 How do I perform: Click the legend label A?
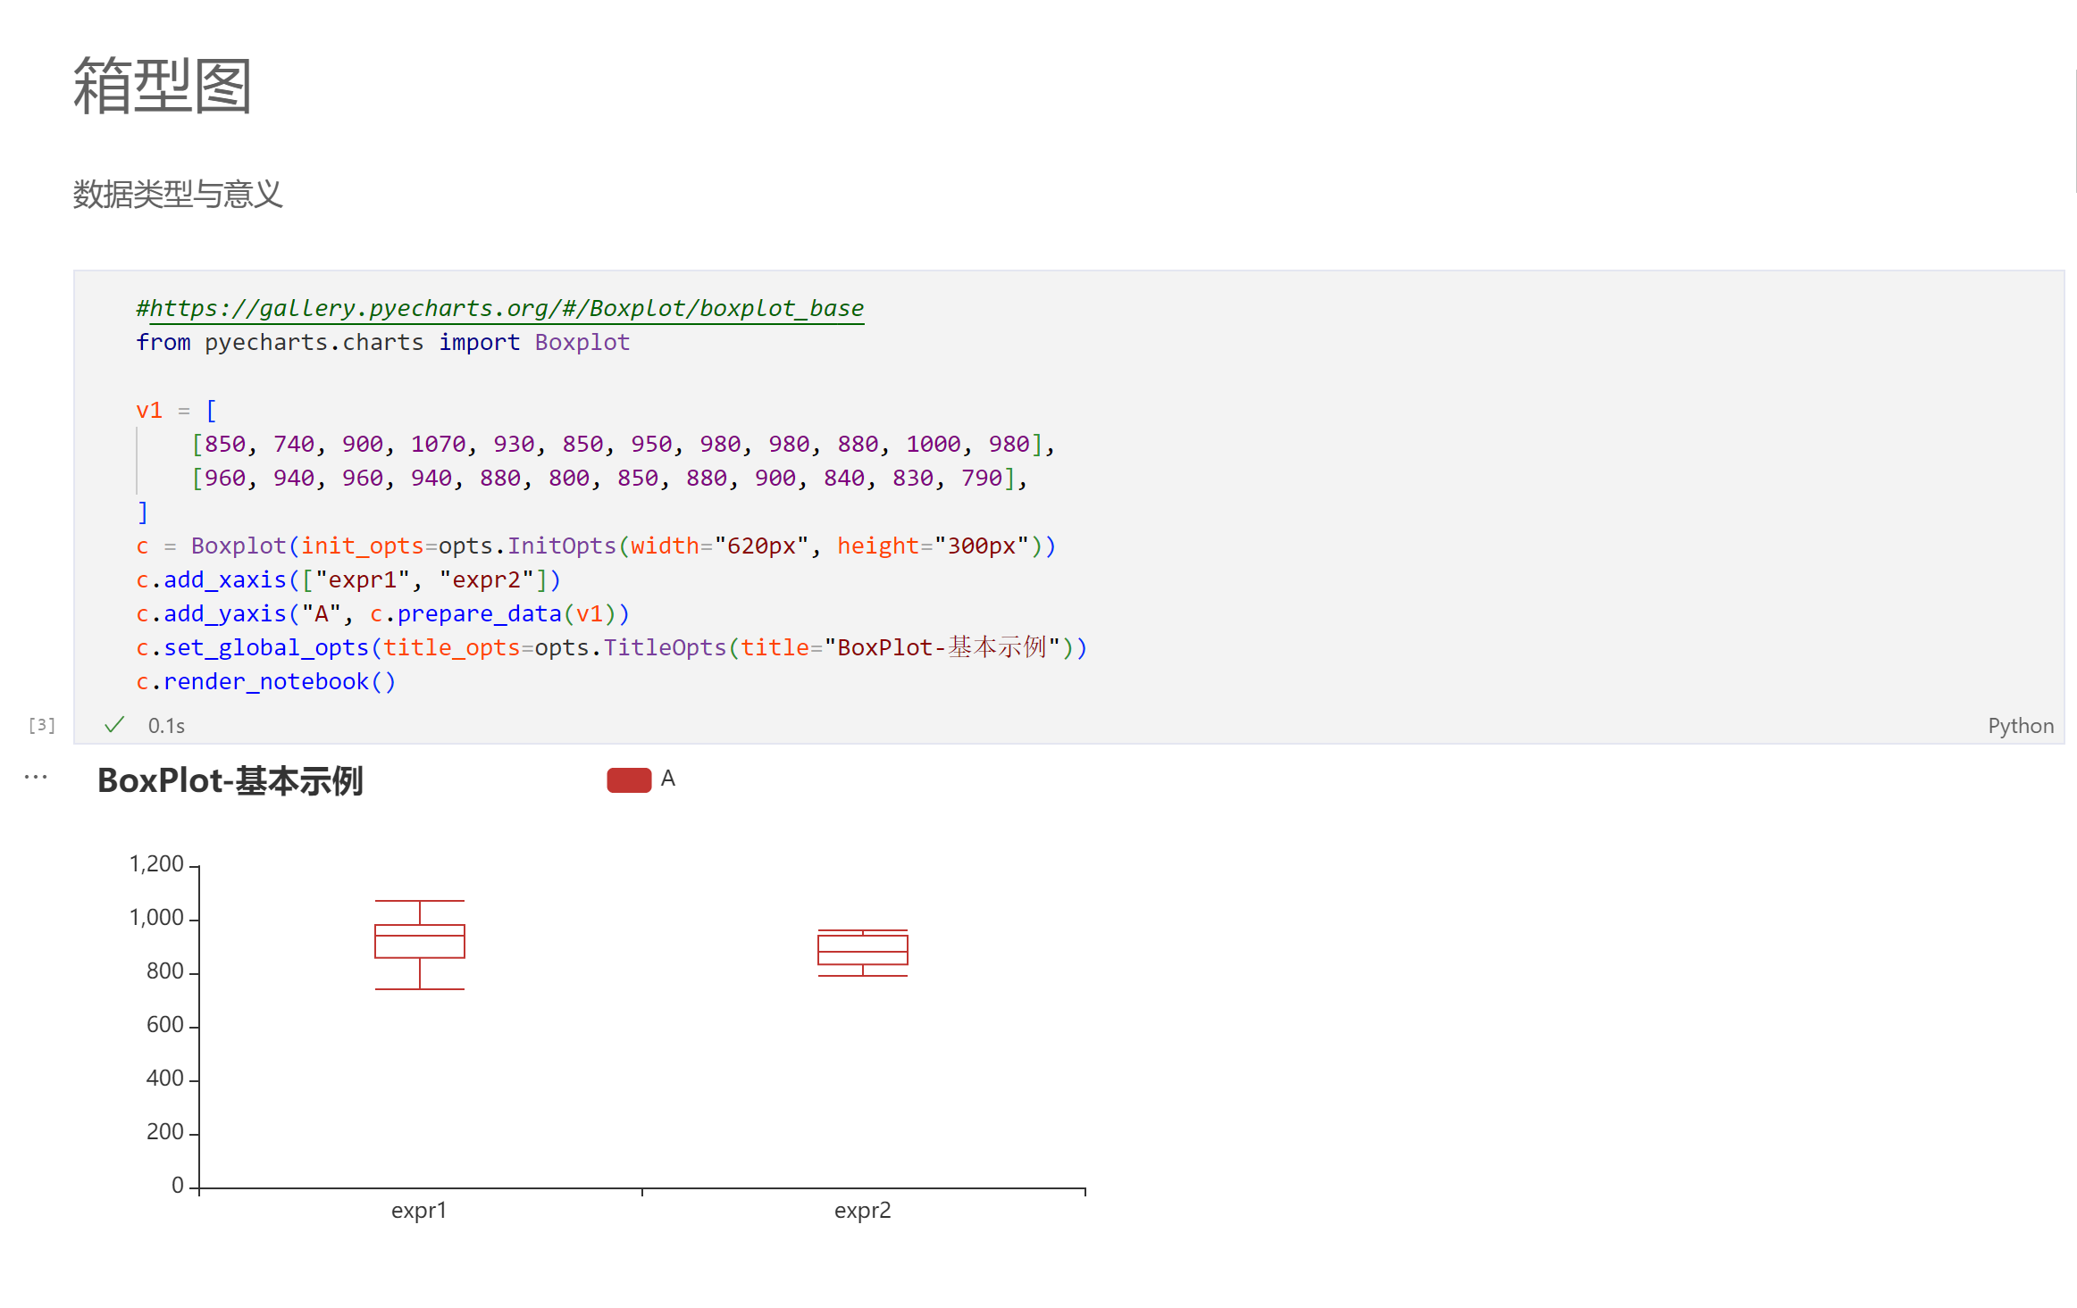[x=668, y=779]
